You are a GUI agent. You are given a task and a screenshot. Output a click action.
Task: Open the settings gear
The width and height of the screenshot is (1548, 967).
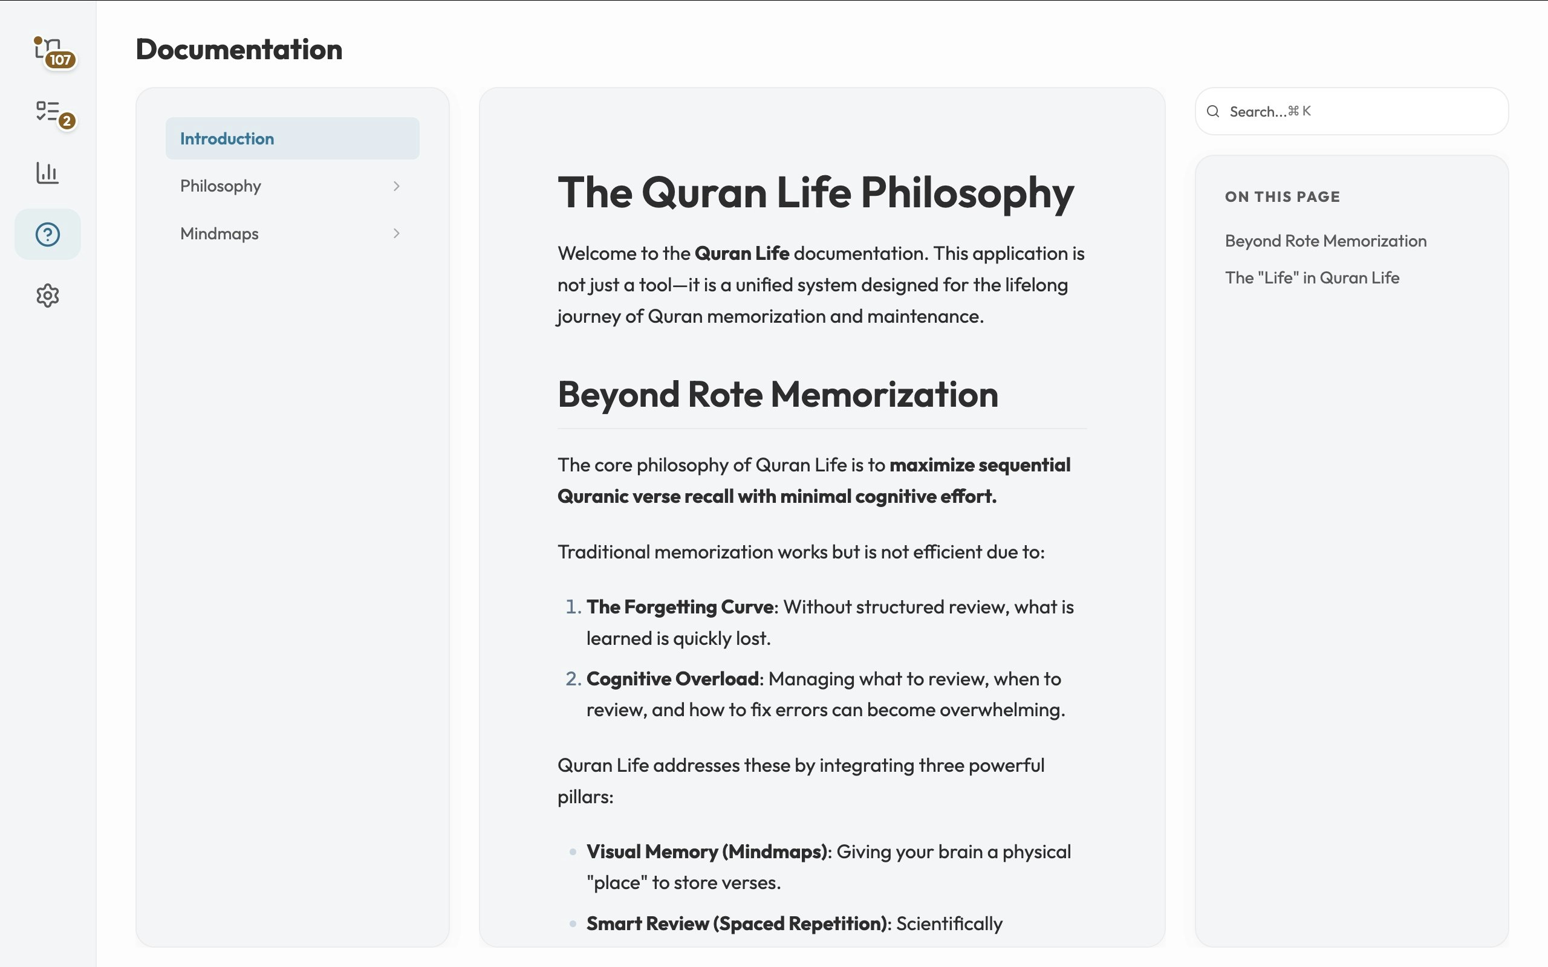pos(48,296)
